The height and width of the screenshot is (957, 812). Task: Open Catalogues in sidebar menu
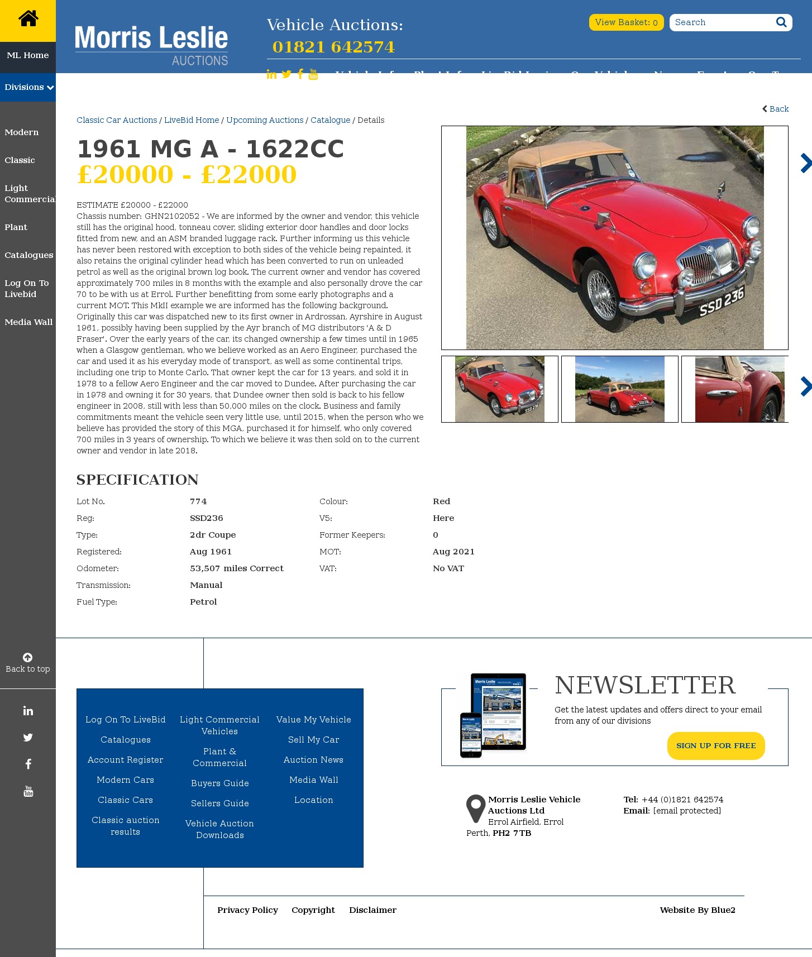click(29, 255)
